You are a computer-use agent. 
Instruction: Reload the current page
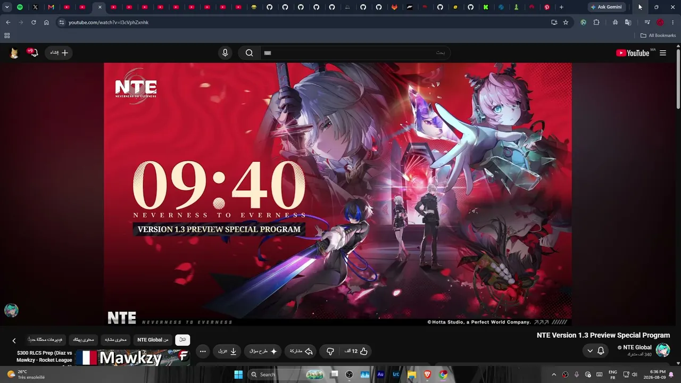click(x=34, y=22)
